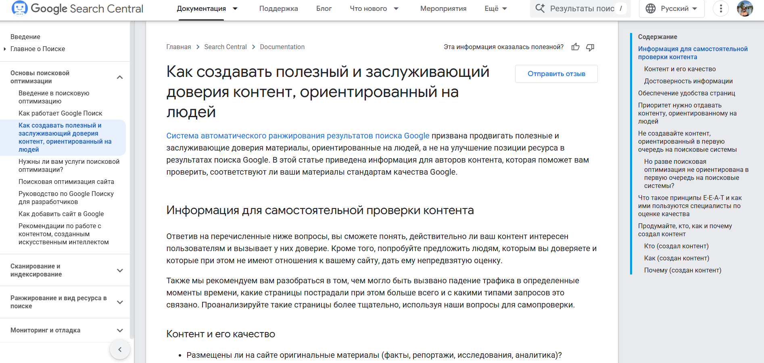Screen dimensions: 764x363
Task: Expand Ранжирование и вид ресурса section
Action: 120,302
